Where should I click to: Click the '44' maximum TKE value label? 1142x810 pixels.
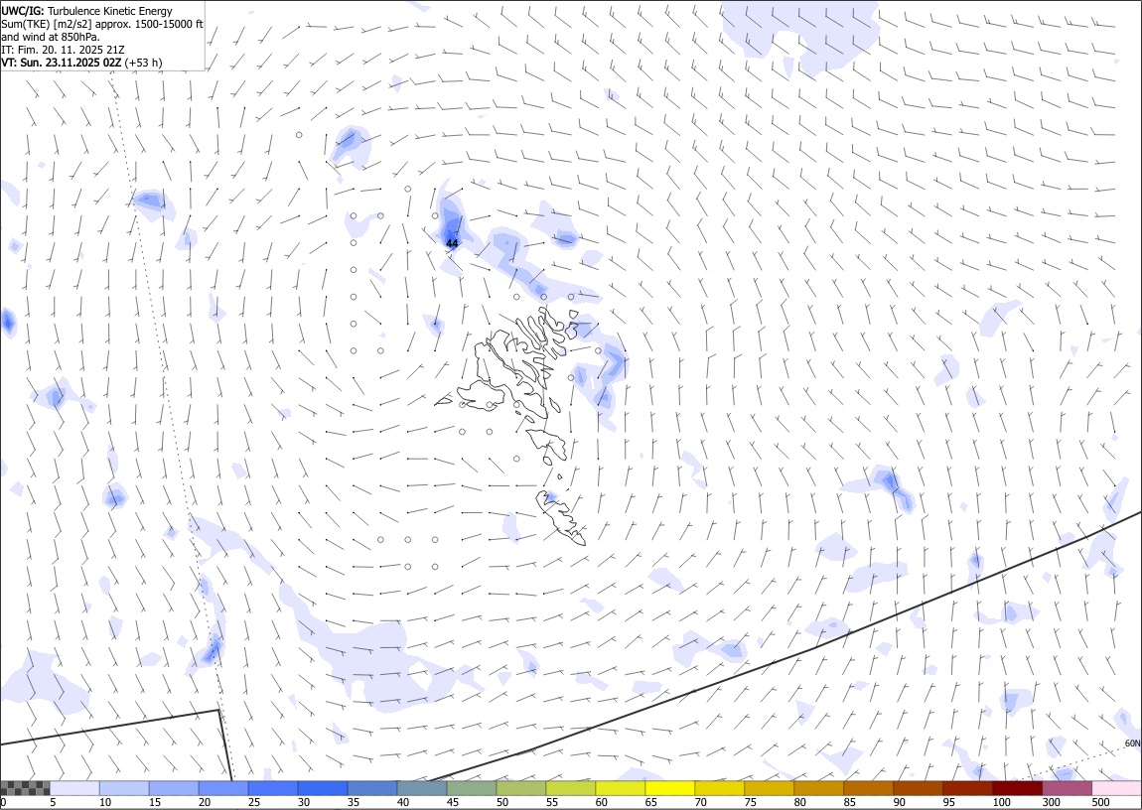(452, 243)
